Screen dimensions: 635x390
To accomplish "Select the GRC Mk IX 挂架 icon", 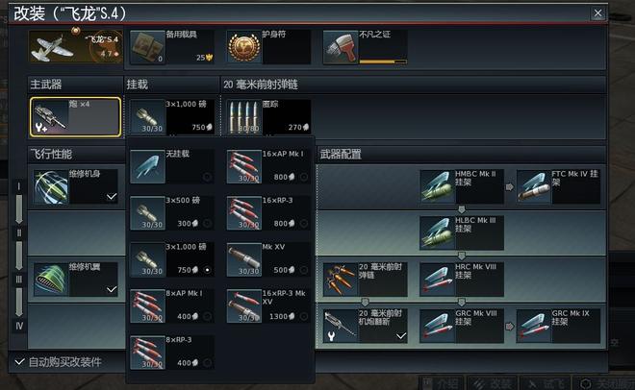I will point(534,327).
